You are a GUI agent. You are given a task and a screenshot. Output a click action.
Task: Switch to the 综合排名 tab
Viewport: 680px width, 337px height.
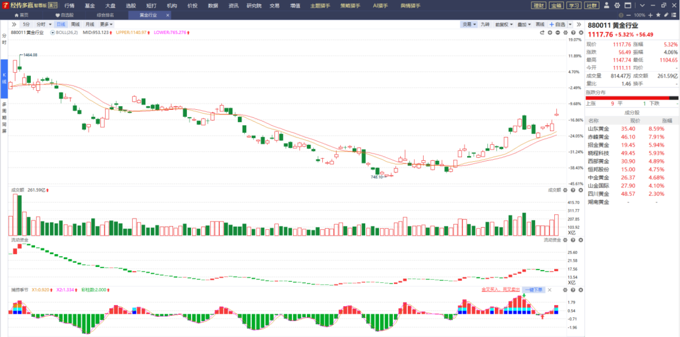point(105,15)
